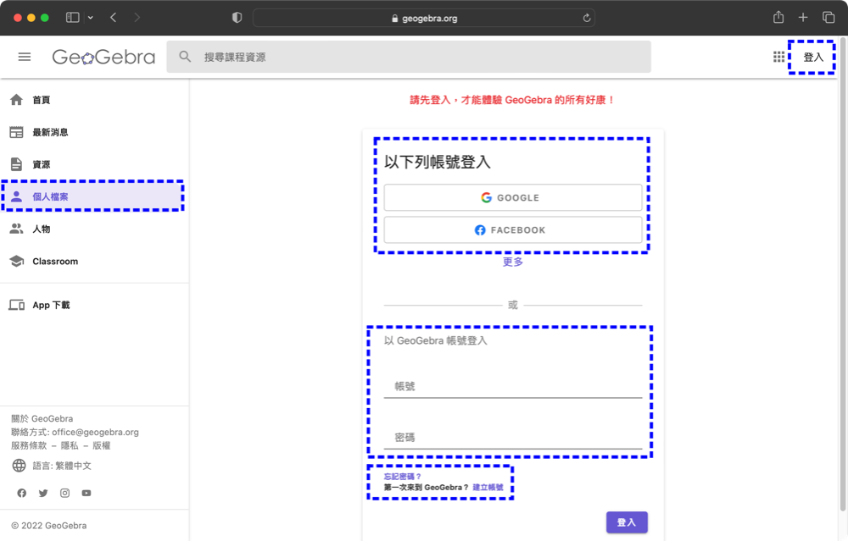Focus the 密碼 input field
The width and height of the screenshot is (848, 541).
513,438
